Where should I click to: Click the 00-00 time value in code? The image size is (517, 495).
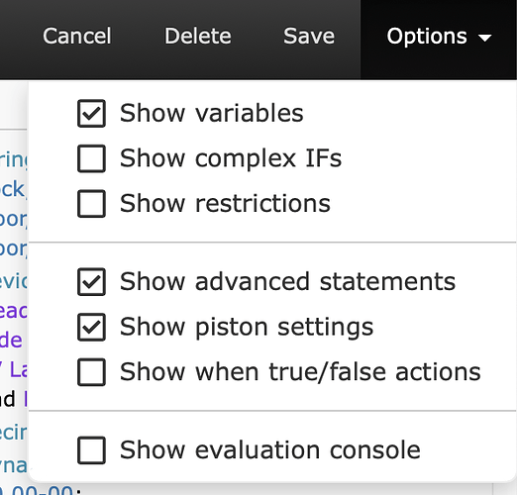coord(43,490)
